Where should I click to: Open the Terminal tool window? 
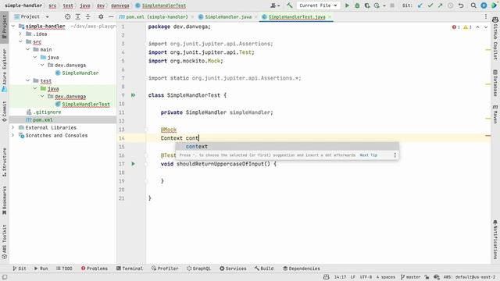(x=130, y=269)
